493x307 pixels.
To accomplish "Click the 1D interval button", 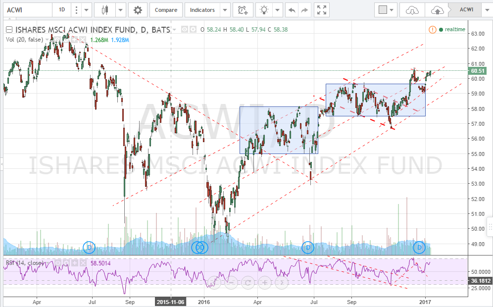I will point(61,10).
